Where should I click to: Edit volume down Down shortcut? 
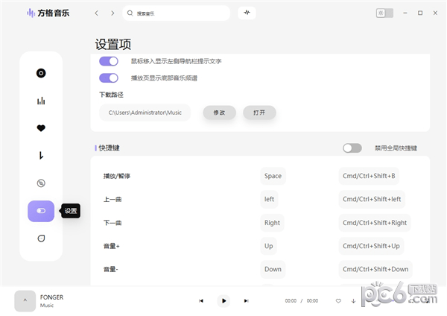coord(273,269)
